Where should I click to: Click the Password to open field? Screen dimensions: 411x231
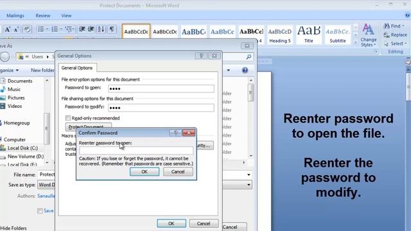point(161,89)
